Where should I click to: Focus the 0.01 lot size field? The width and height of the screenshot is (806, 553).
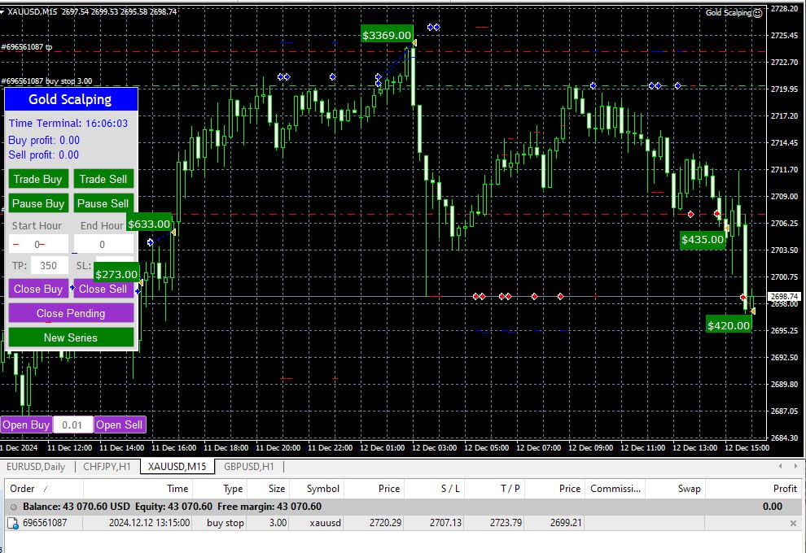[x=72, y=425]
